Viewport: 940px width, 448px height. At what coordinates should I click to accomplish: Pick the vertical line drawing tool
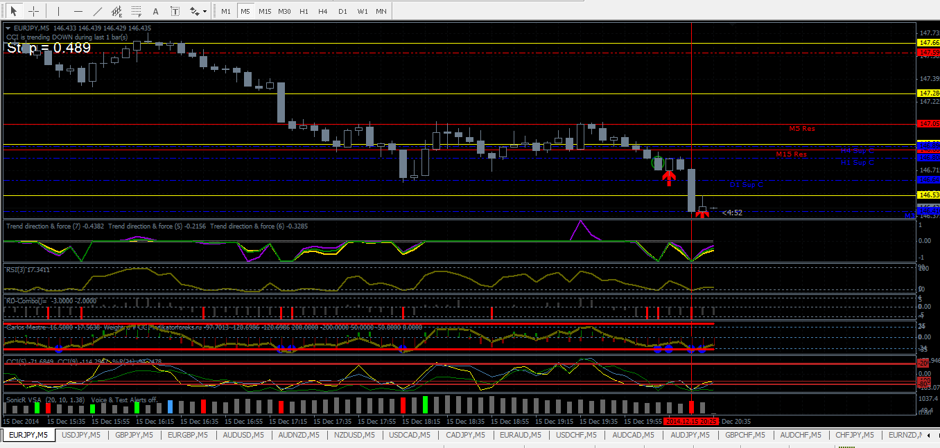[x=59, y=11]
